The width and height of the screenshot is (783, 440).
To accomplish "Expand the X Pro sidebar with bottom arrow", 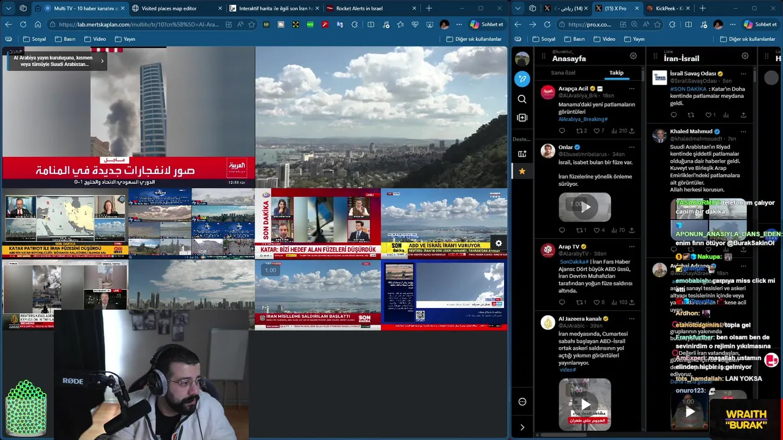I will 522,427.
